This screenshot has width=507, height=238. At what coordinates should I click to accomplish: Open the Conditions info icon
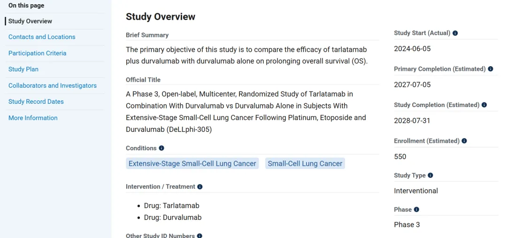(161, 148)
